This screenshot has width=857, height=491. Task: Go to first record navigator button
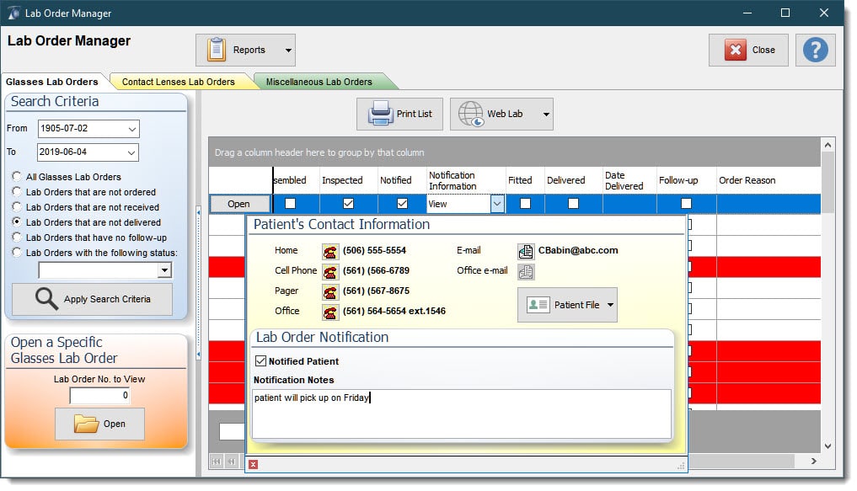[217, 462]
